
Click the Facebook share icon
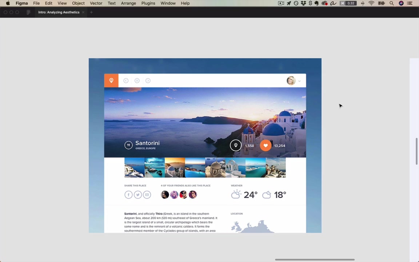pyautogui.click(x=128, y=195)
